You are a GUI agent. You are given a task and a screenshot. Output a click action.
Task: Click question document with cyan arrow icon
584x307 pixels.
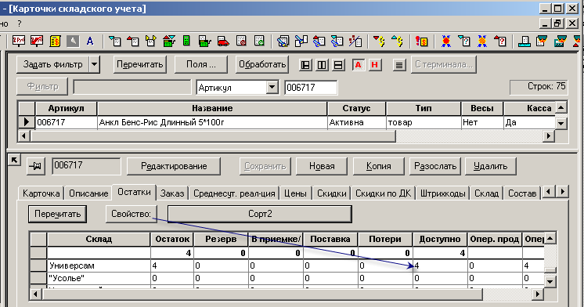coord(464,41)
